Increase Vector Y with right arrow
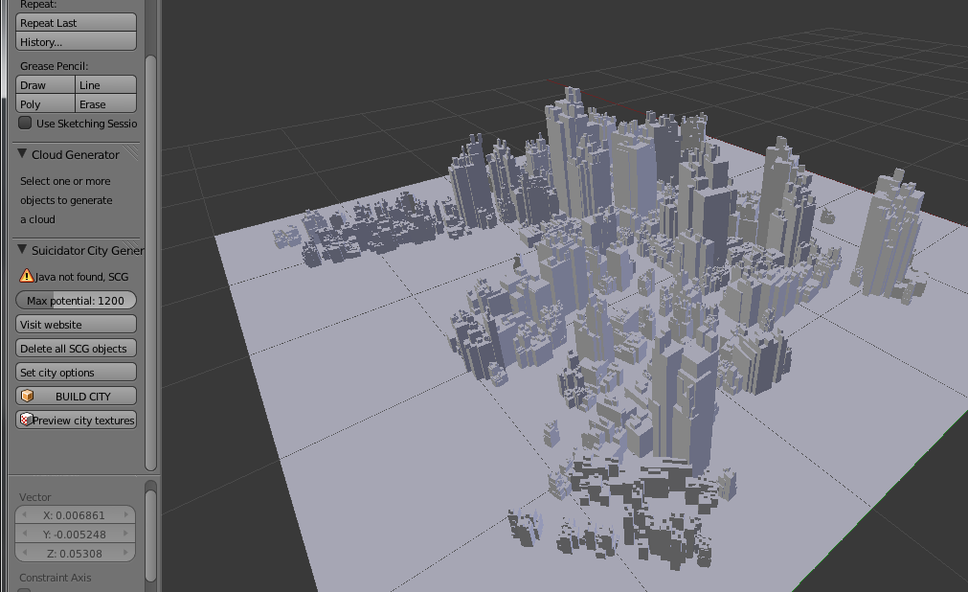 126,534
